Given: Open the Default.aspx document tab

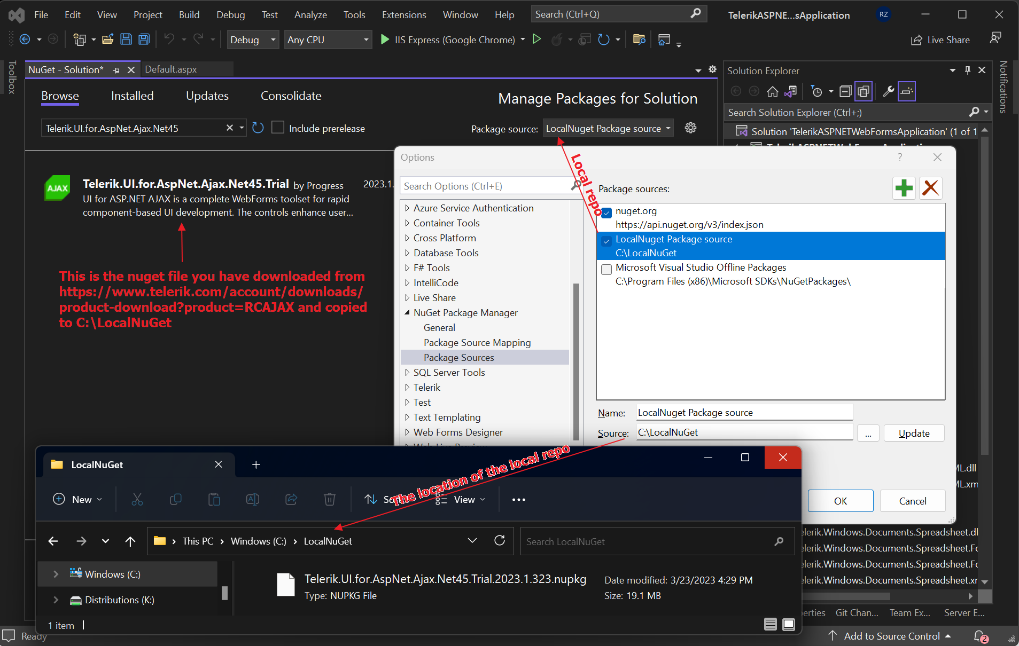Looking at the screenshot, I should 171,69.
